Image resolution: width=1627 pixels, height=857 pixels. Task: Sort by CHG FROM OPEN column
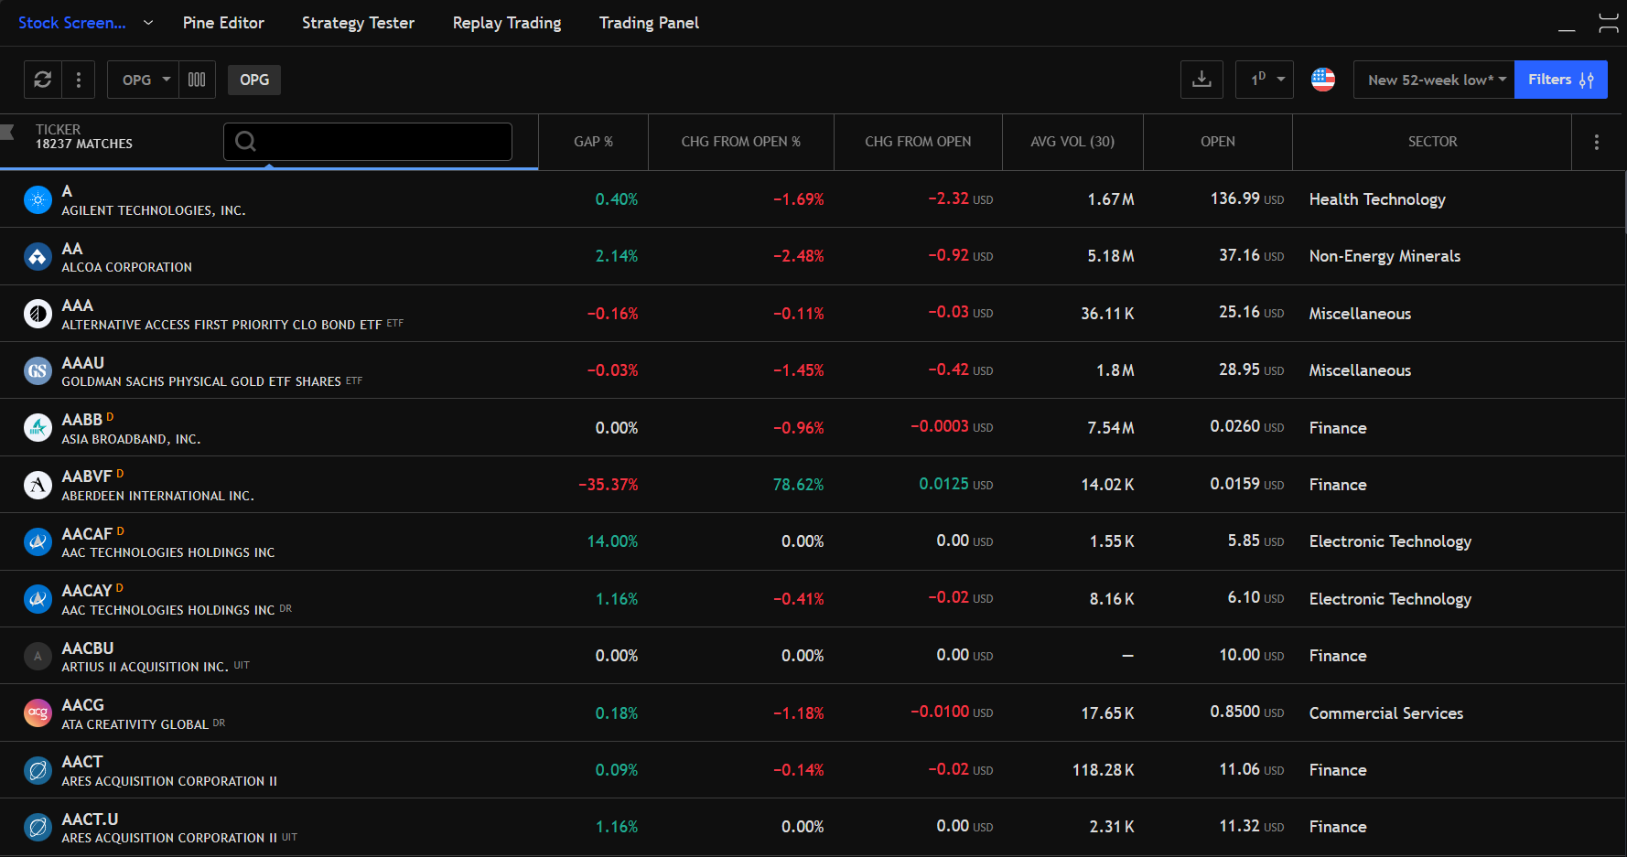point(918,142)
